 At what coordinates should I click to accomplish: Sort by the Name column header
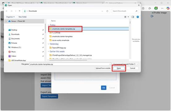tap(53, 21)
